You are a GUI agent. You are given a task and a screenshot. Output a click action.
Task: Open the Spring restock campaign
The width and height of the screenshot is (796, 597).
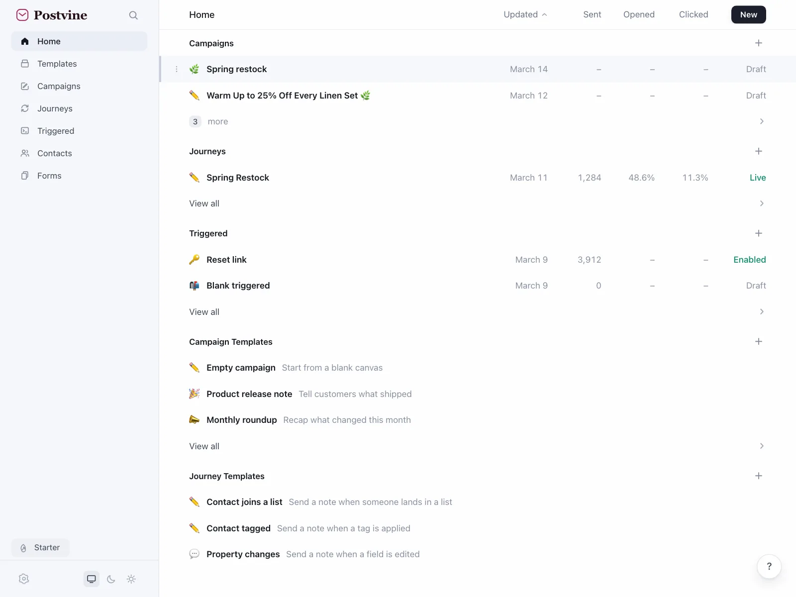478,69
